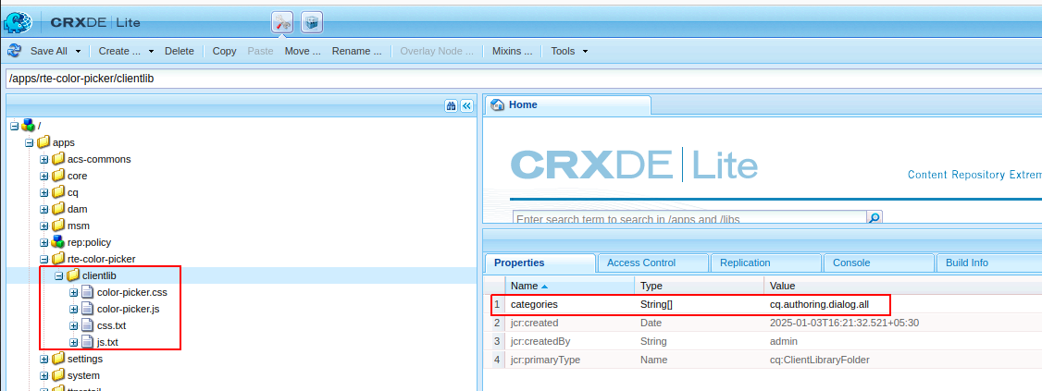Expand the settings folder node
This screenshot has width=1042, height=391.
43,359
